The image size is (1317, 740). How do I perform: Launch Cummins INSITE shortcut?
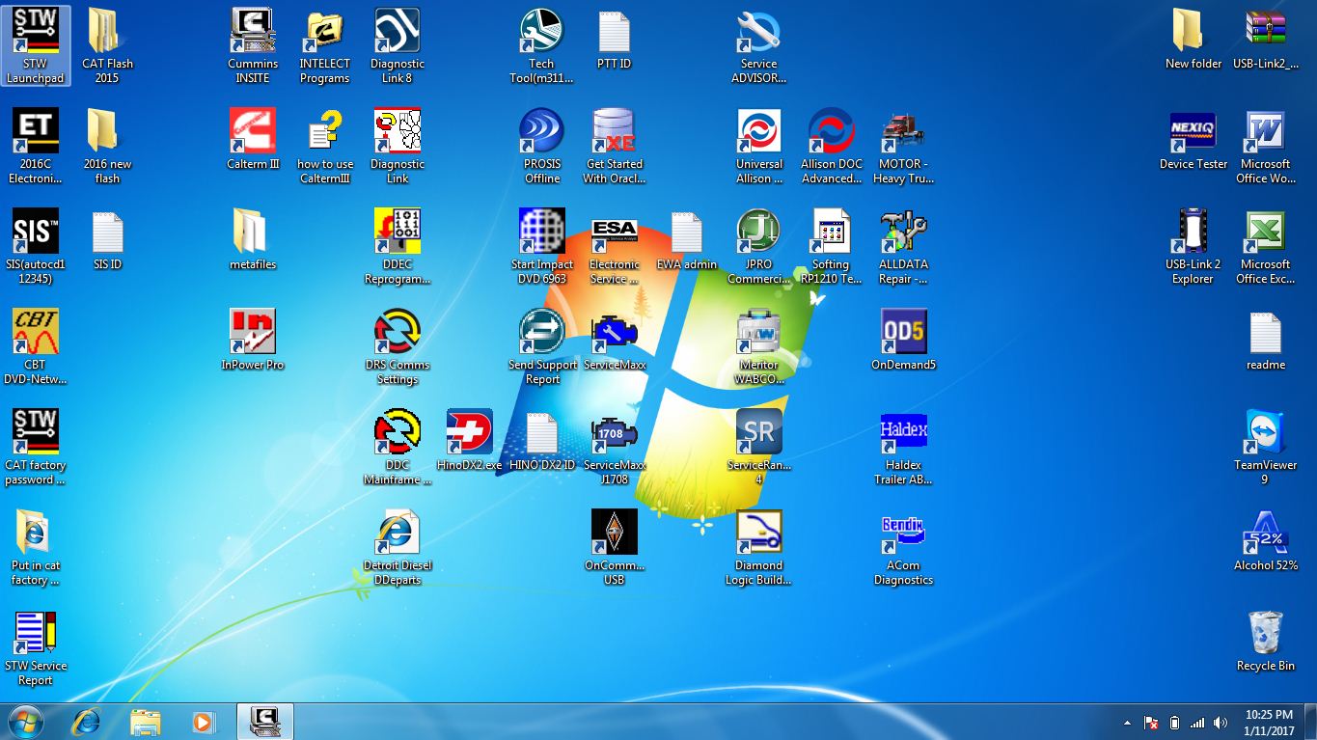coord(253,45)
